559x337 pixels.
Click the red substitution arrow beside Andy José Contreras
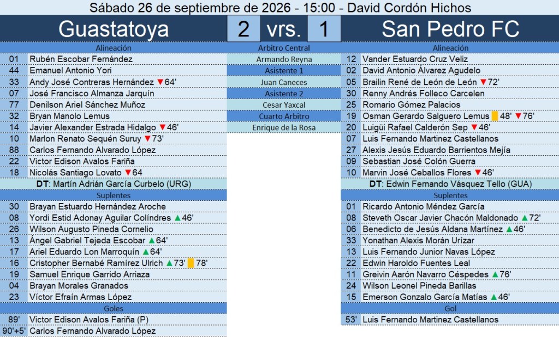click(160, 82)
